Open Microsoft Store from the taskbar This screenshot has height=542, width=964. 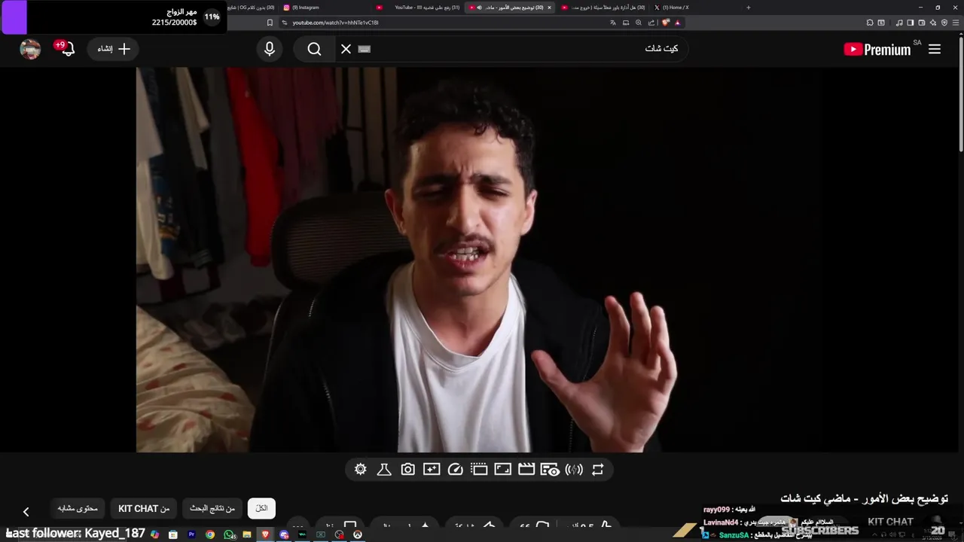(173, 534)
